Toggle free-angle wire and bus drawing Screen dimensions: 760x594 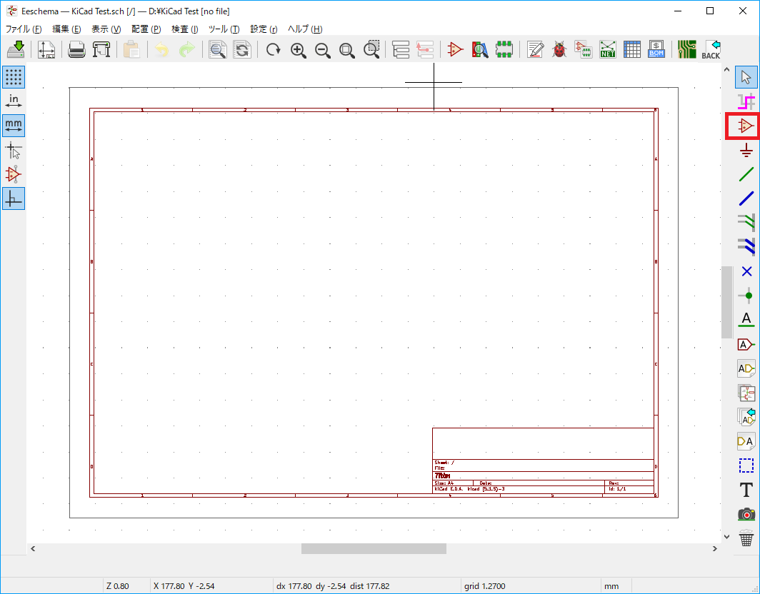14,198
